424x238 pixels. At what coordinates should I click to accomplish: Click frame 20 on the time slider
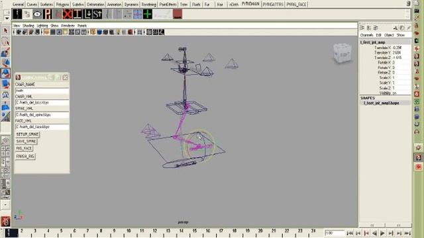coord(260,233)
